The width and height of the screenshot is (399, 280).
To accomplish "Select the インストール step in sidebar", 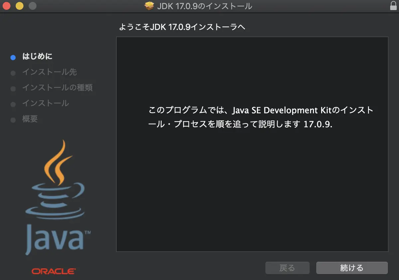I will tap(46, 103).
